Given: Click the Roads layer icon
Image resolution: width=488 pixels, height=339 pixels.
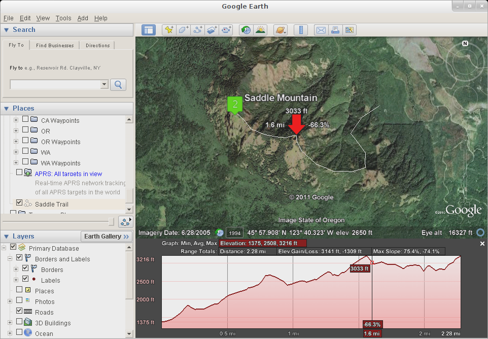Looking at the screenshot, I should (x=28, y=311).
